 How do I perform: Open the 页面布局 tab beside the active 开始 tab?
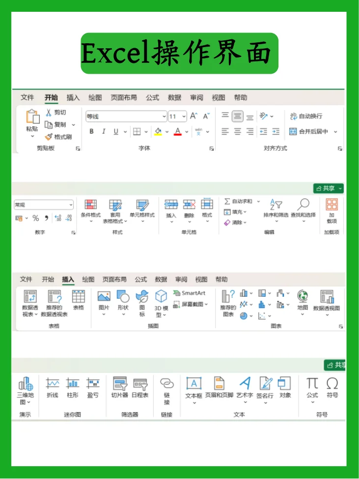[124, 97]
